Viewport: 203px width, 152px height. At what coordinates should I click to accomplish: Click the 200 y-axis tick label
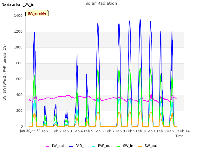click(19, 111)
